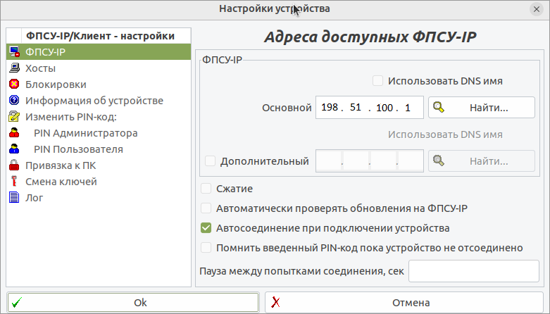Image resolution: width=550 pixels, height=314 pixels.
Task: Open Смена ключей via key icon
Action: click(x=13, y=182)
